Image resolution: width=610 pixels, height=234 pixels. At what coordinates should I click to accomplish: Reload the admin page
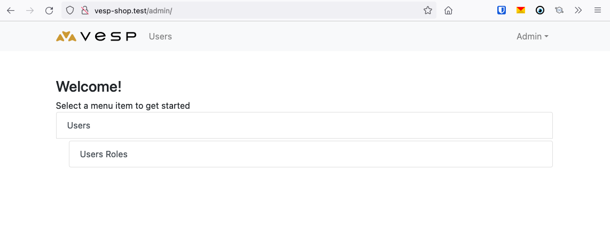pyautogui.click(x=49, y=11)
